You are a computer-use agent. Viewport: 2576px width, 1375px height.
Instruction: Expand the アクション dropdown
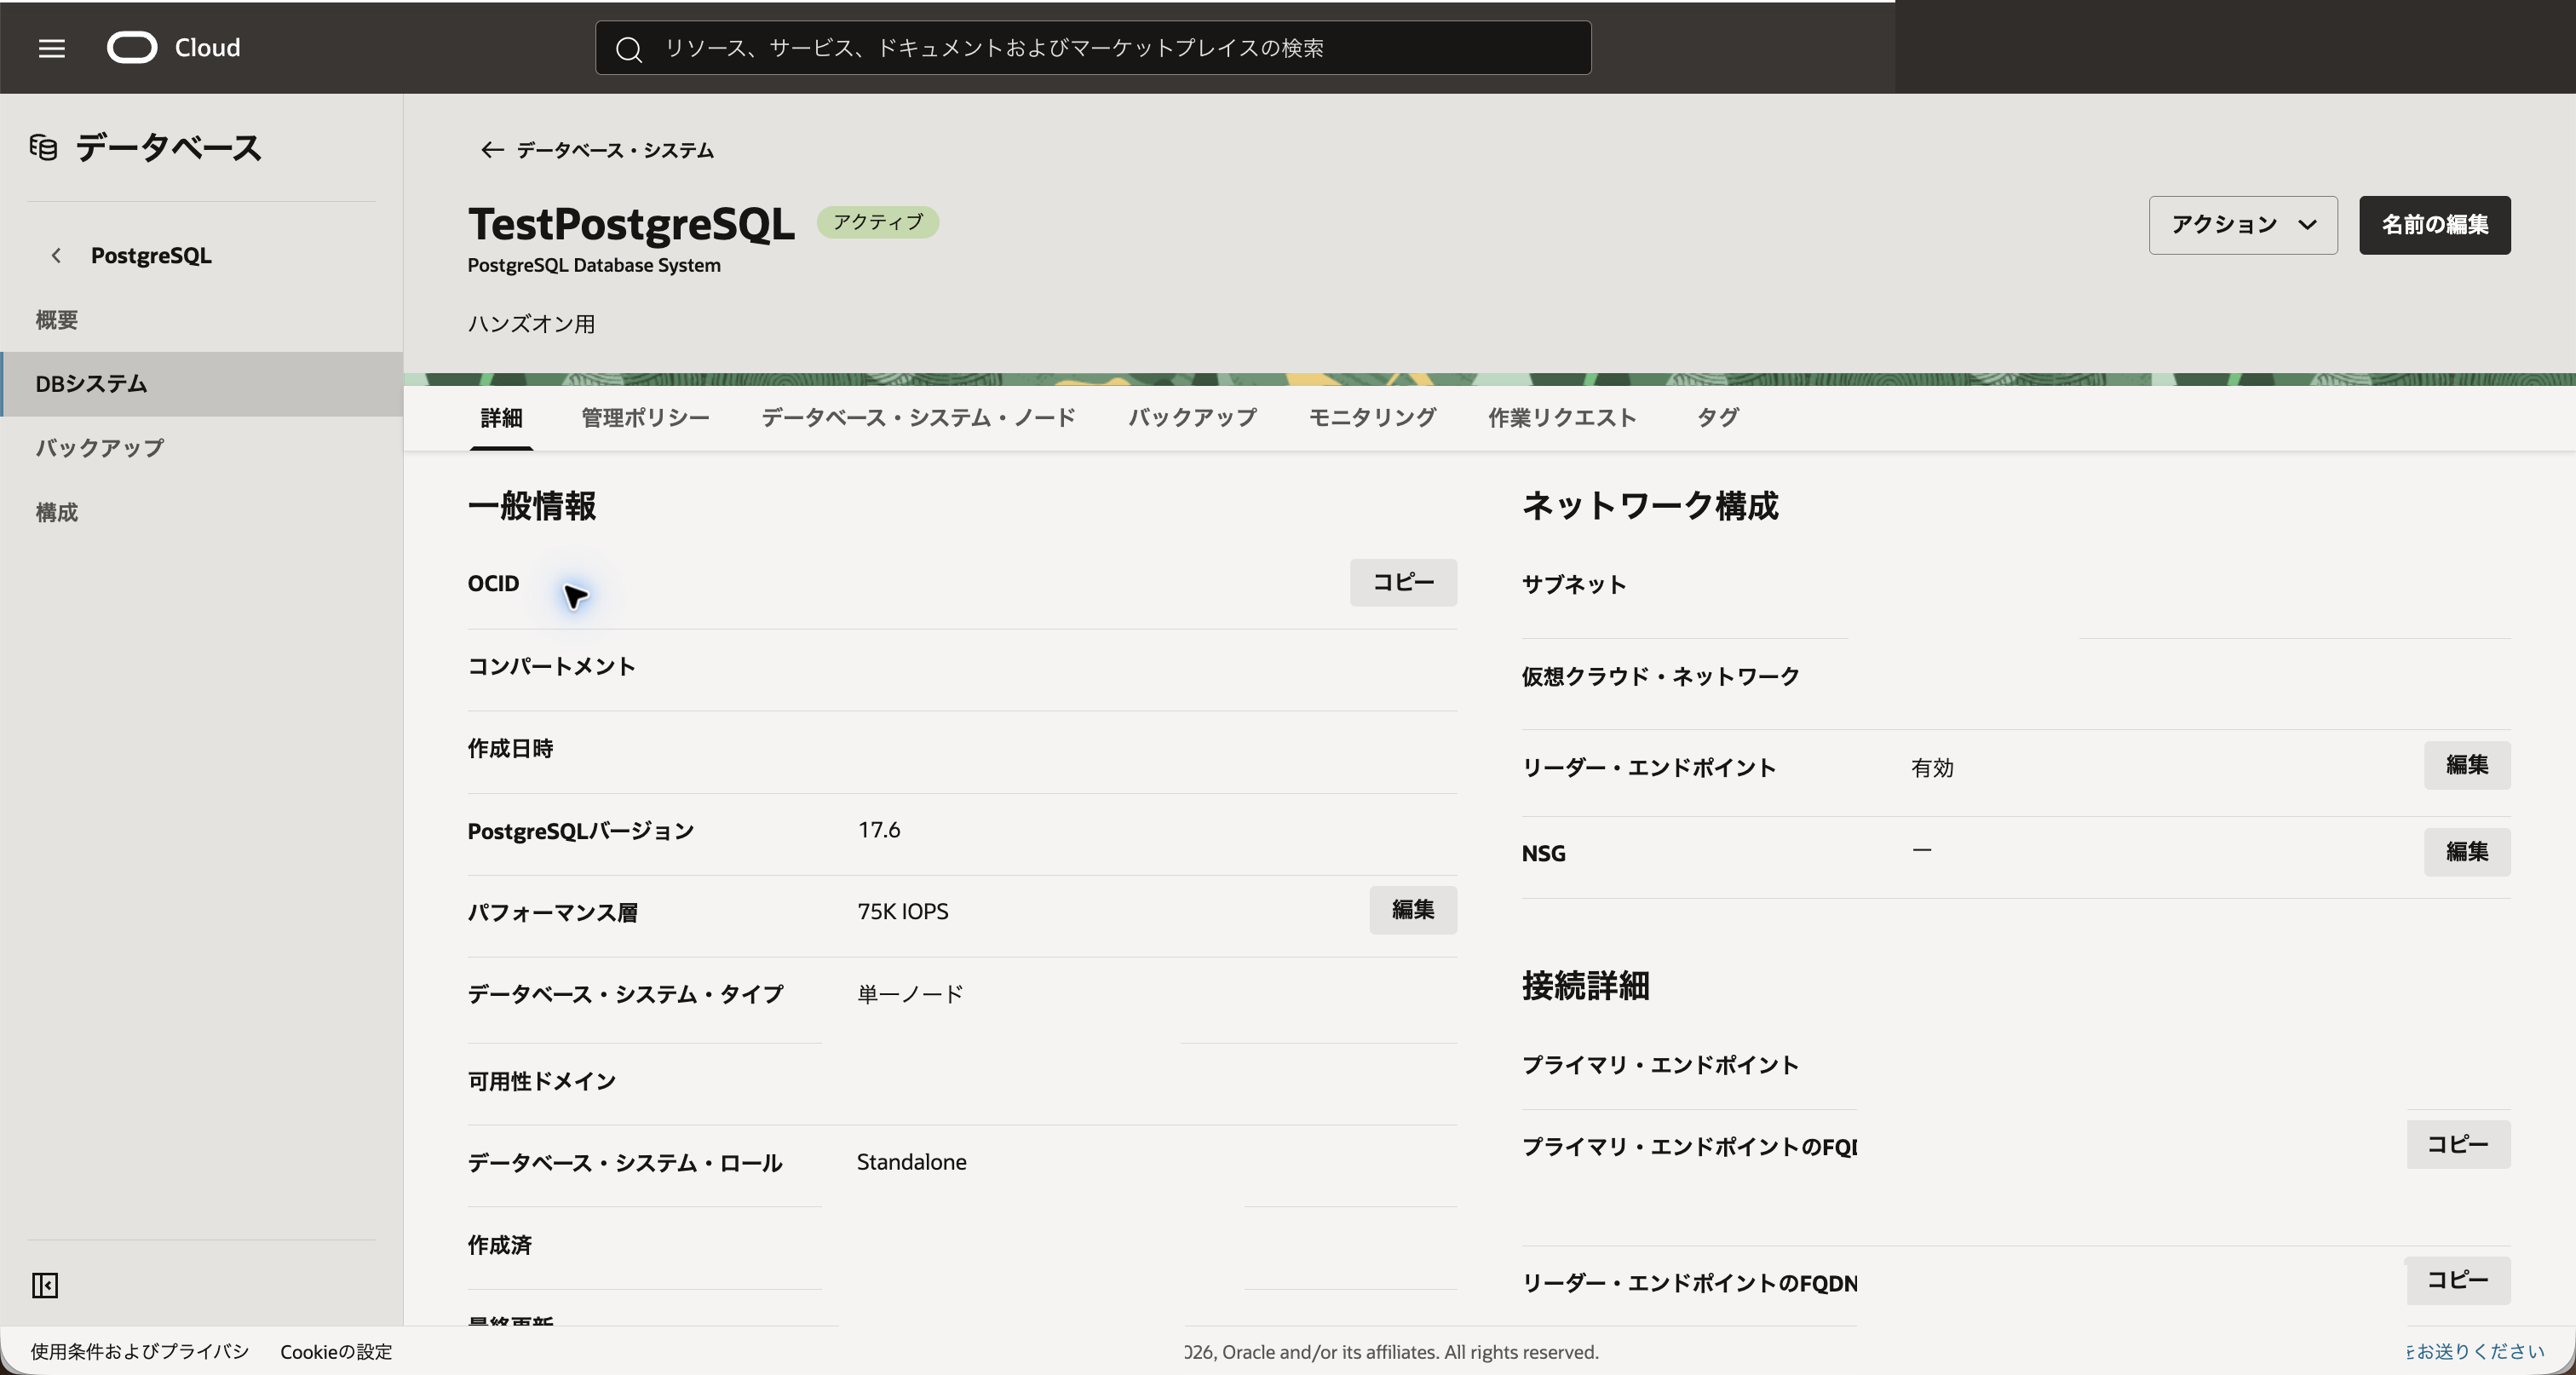(x=2243, y=225)
